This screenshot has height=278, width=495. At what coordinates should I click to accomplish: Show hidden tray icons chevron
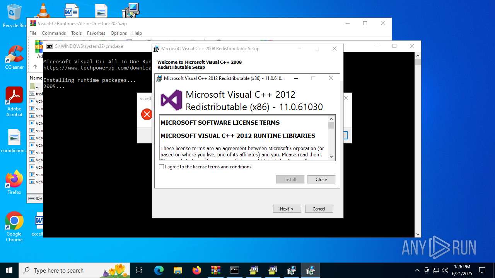pyautogui.click(x=417, y=270)
